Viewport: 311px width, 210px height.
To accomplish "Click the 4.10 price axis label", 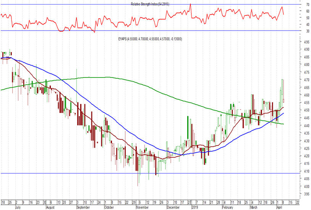I will [306, 171].
